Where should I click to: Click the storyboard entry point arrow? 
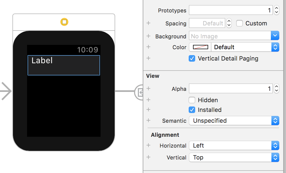click(x=6, y=91)
